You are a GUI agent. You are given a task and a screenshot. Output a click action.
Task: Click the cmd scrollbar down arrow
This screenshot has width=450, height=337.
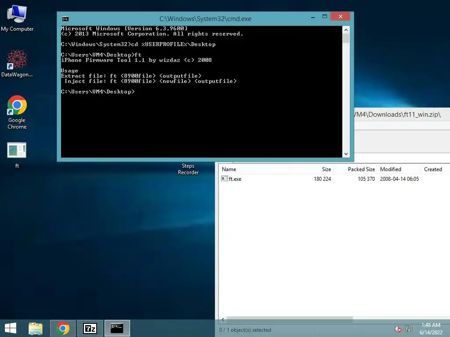[x=346, y=154]
